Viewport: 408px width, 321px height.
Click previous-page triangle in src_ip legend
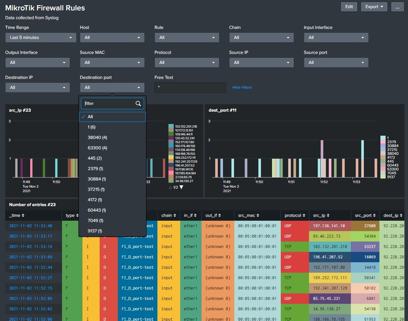point(170,187)
